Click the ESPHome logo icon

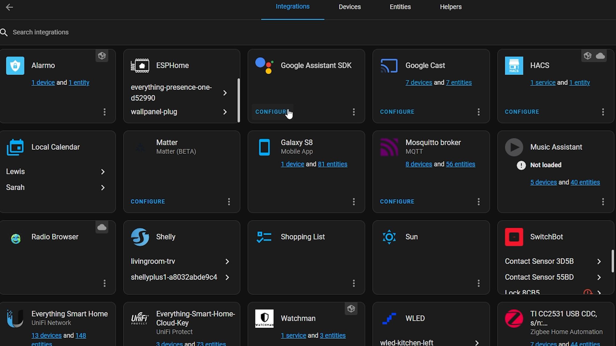pos(140,66)
